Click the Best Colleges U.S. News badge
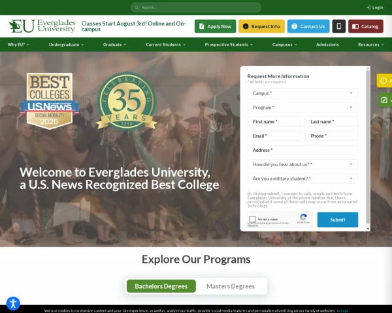 (x=50, y=101)
